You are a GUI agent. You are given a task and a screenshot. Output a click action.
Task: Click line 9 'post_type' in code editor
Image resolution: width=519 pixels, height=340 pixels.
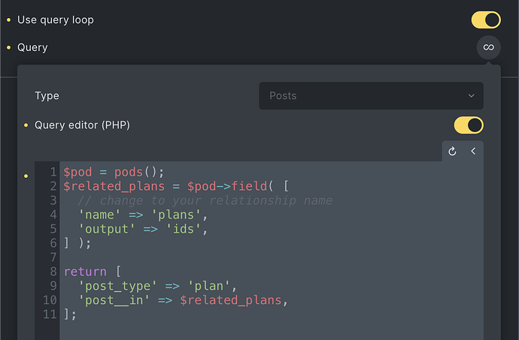click(x=117, y=286)
